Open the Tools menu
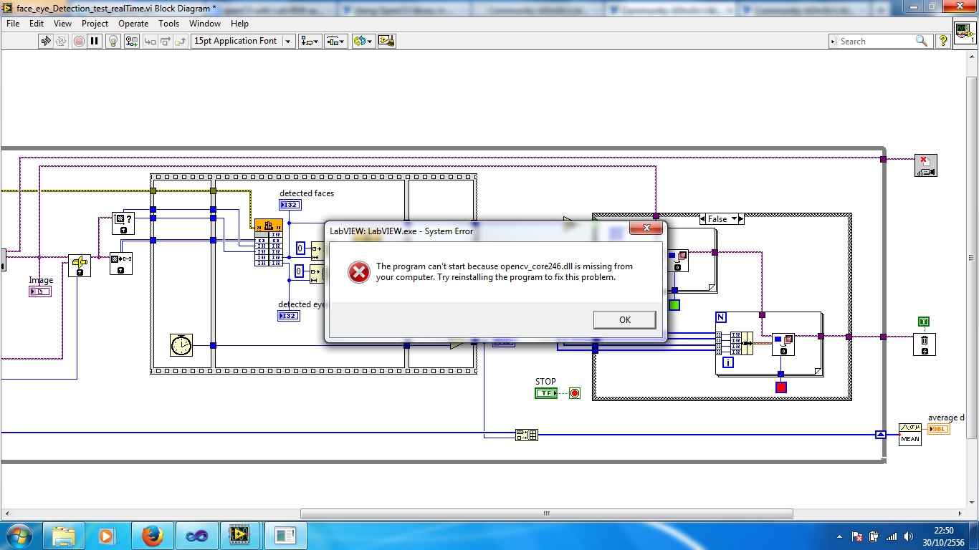Image resolution: width=979 pixels, height=550 pixels. coord(168,23)
